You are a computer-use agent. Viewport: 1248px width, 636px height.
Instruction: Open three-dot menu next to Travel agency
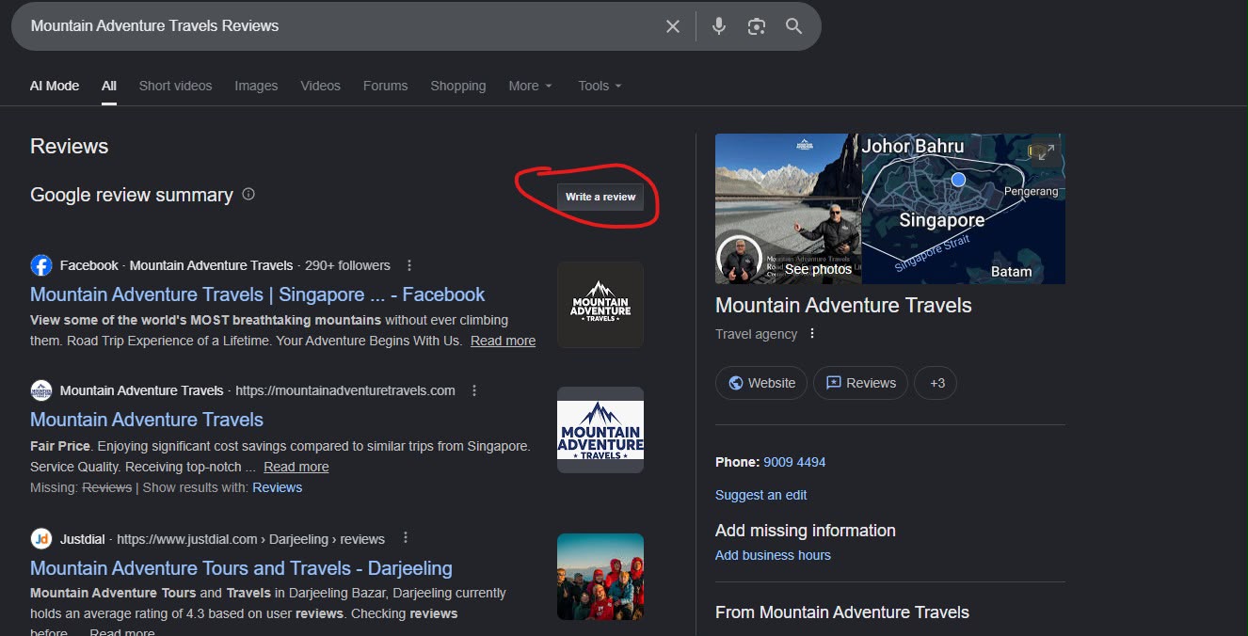[x=812, y=334]
